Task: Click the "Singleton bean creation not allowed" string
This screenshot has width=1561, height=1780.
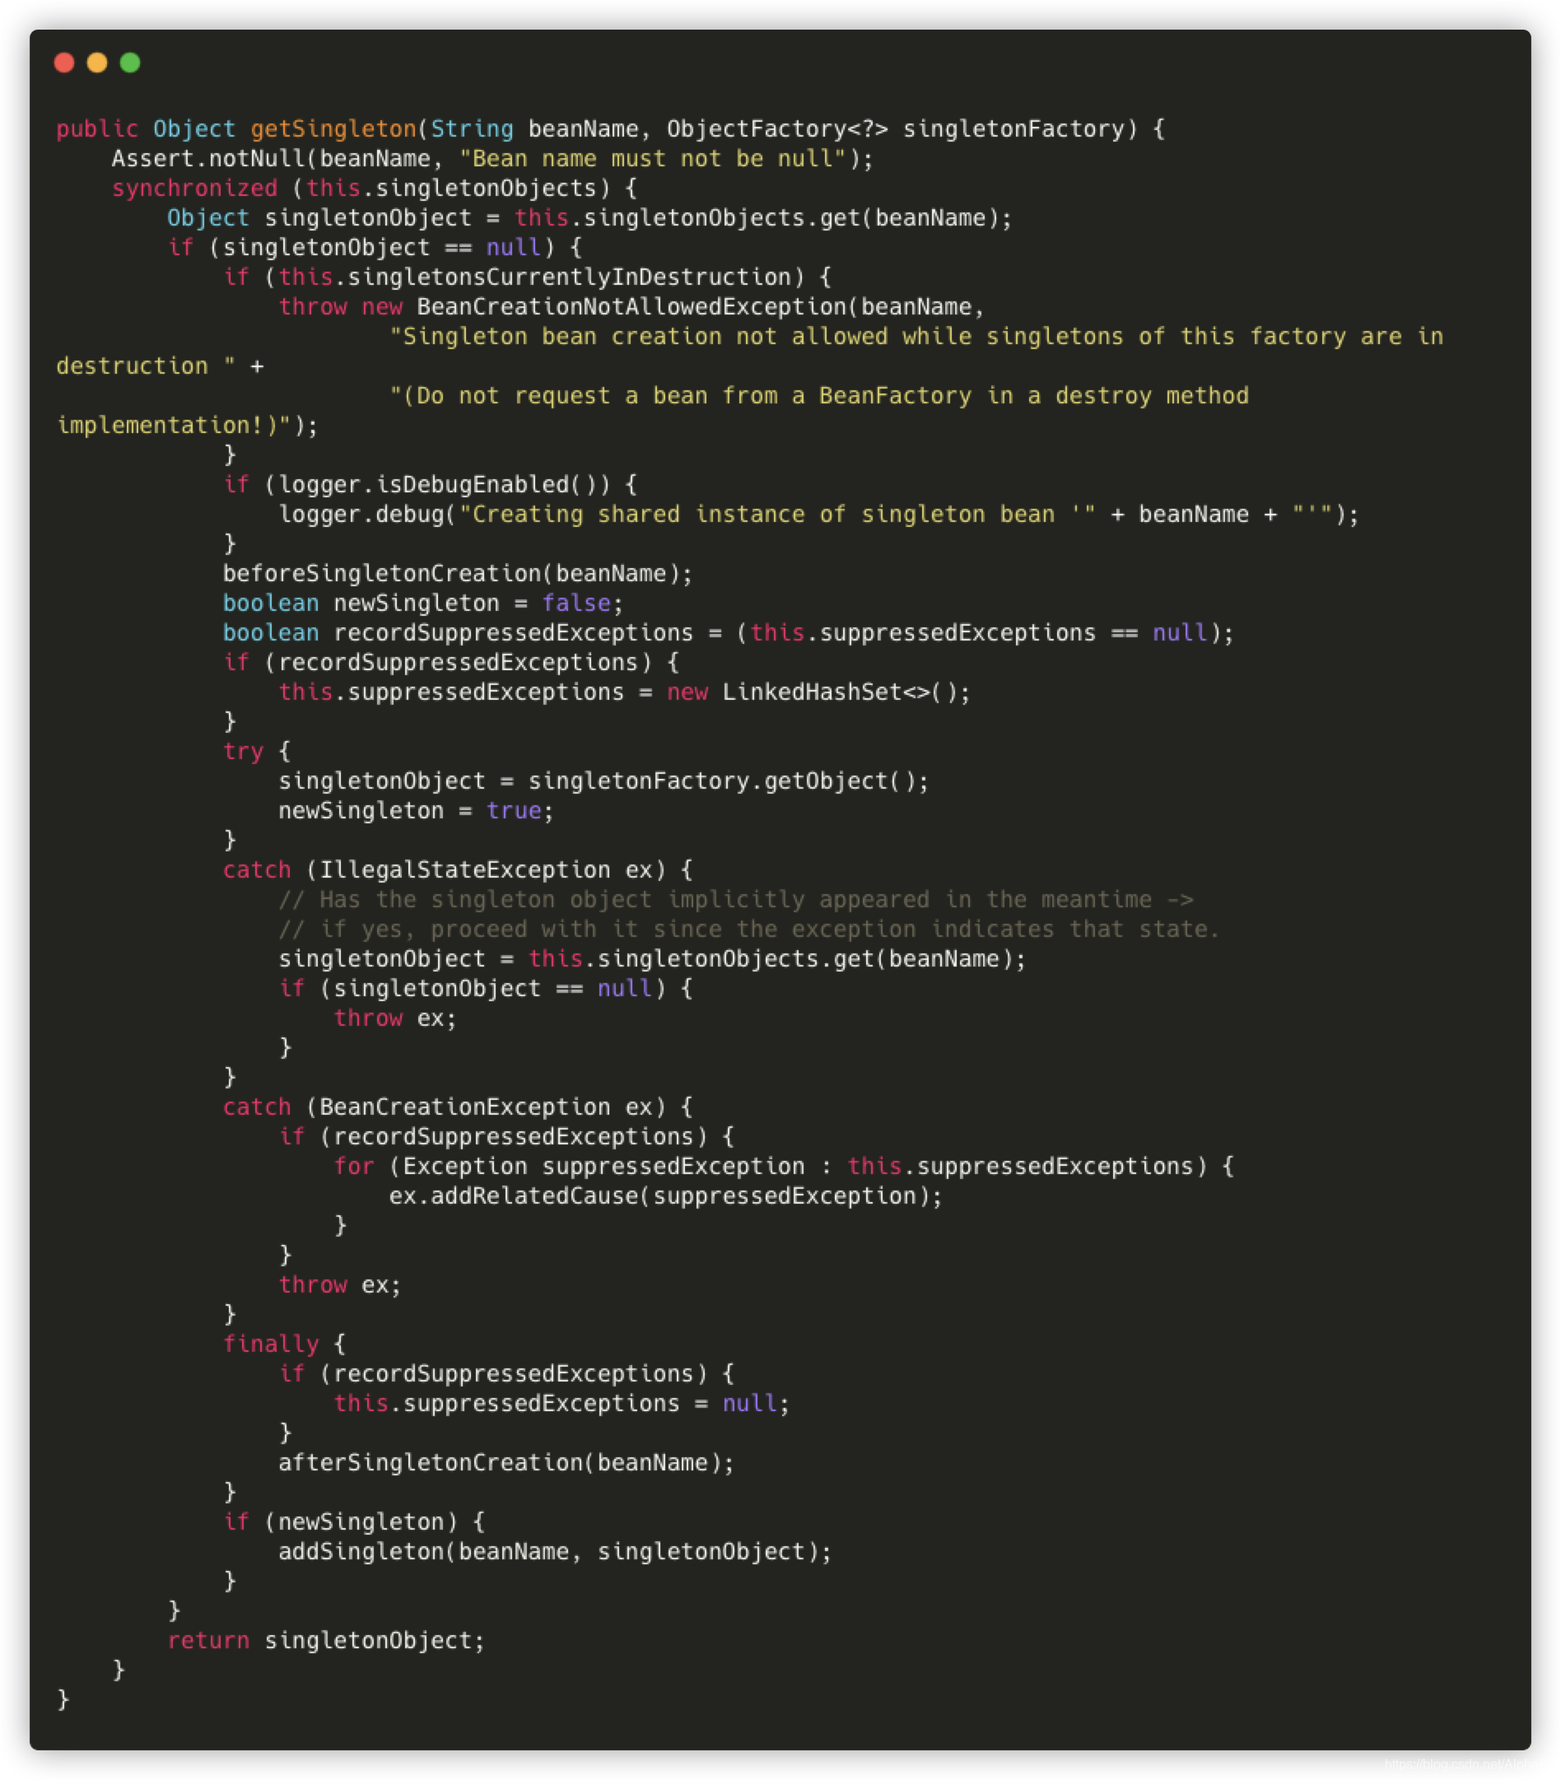Action: 916,336
